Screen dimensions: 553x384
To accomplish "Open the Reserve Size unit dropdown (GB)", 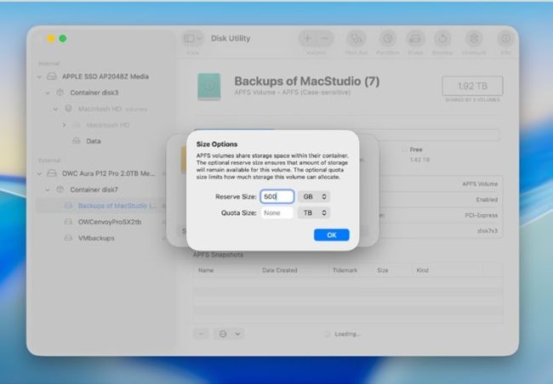I will coord(313,196).
